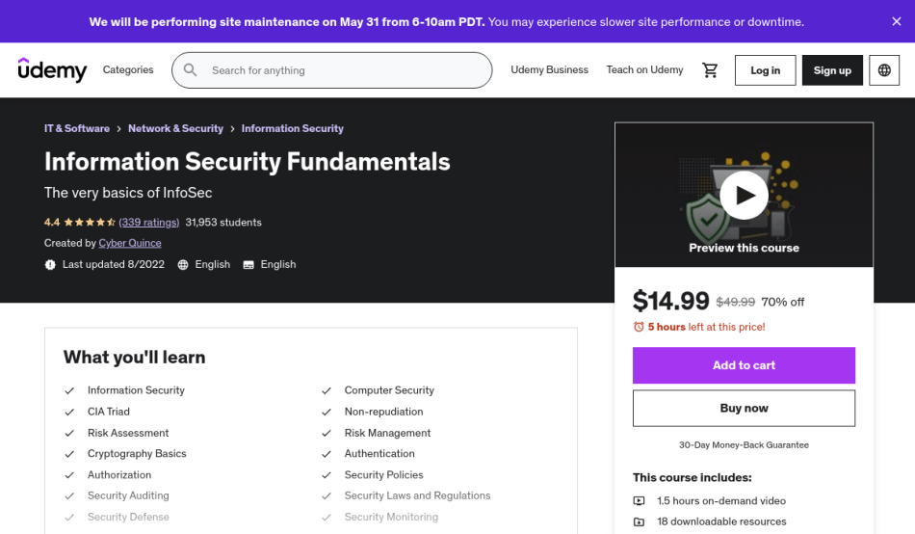Screen dimensions: 915x534
Task: Add the course to cart
Action: (x=744, y=365)
